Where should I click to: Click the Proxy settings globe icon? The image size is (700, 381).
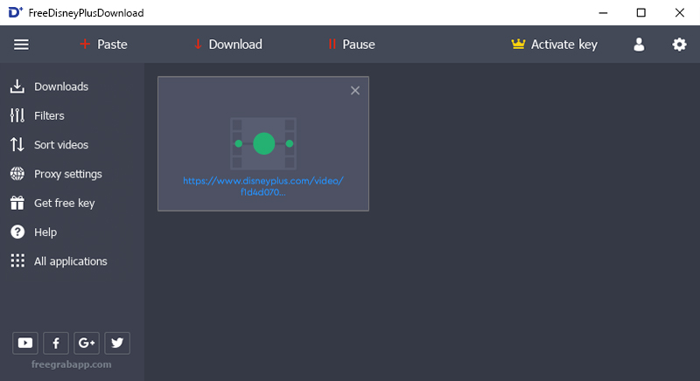(17, 174)
